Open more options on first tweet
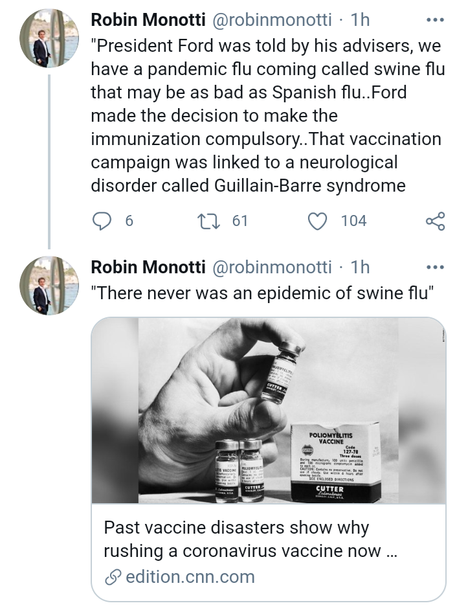The image size is (466, 612). [x=435, y=20]
